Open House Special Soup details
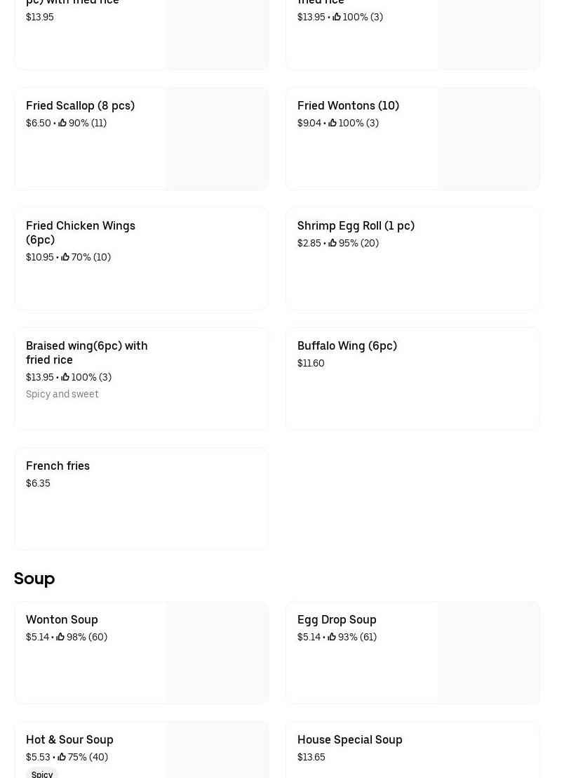Viewport: 564px width, 778px height. click(412, 750)
